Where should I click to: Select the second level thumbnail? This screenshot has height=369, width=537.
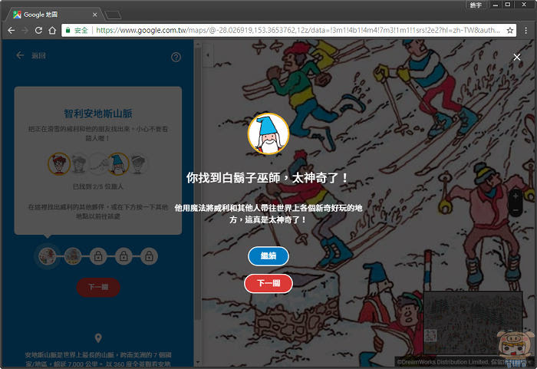[x=73, y=256]
